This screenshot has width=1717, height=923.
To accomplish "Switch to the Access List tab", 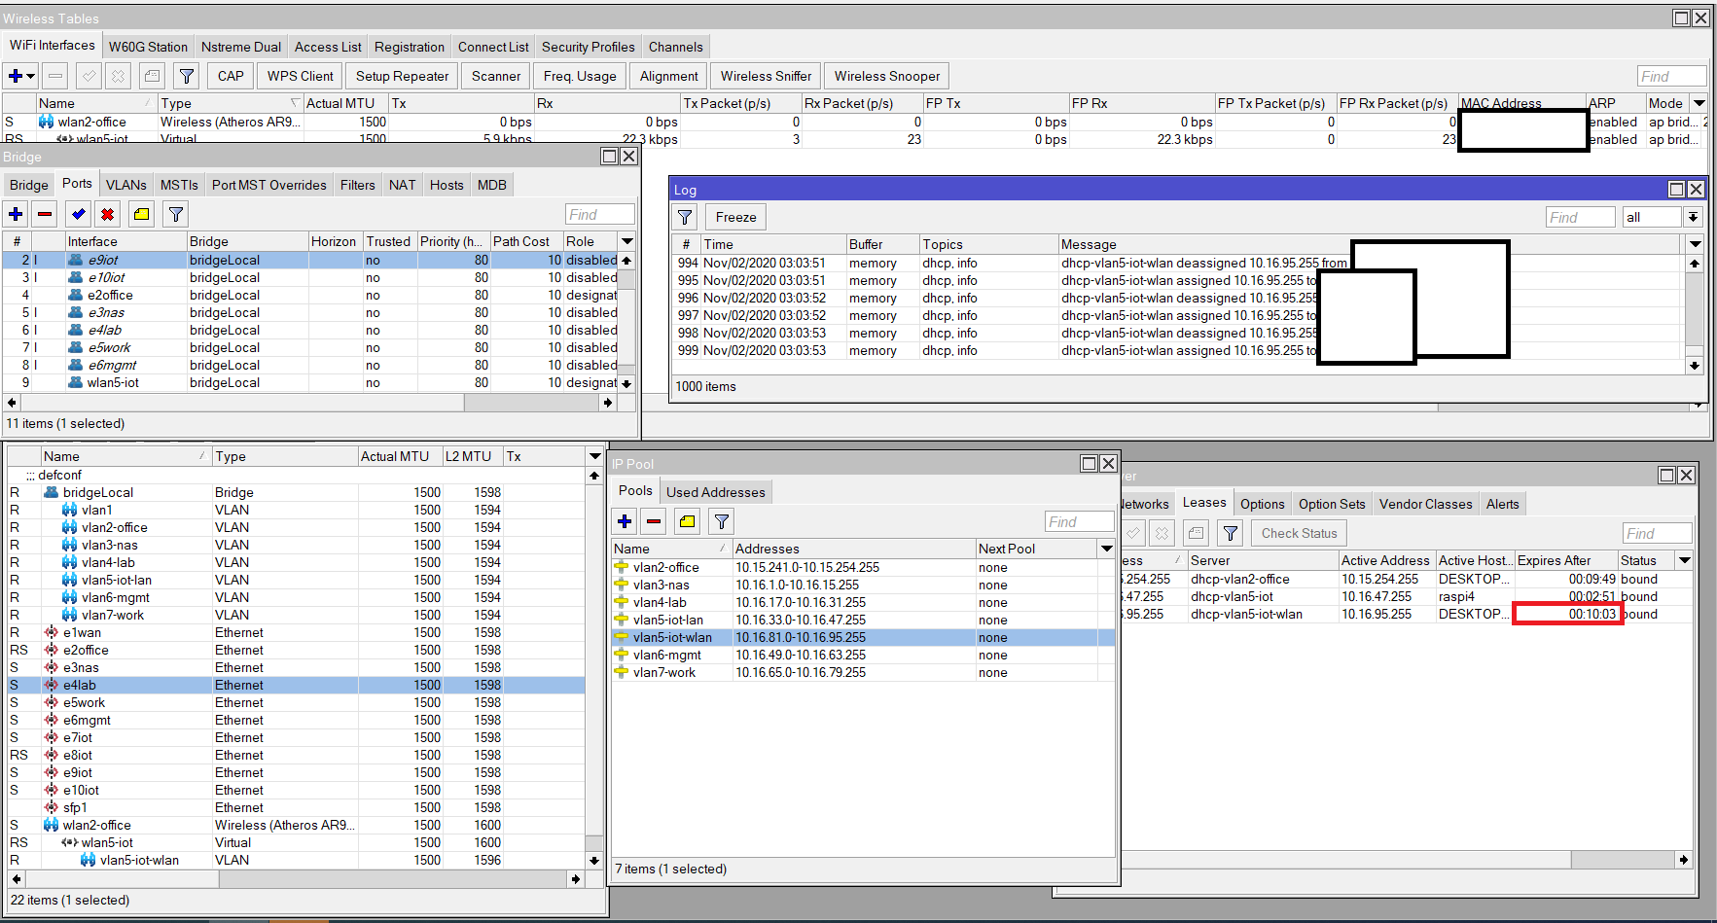I will [x=328, y=47].
